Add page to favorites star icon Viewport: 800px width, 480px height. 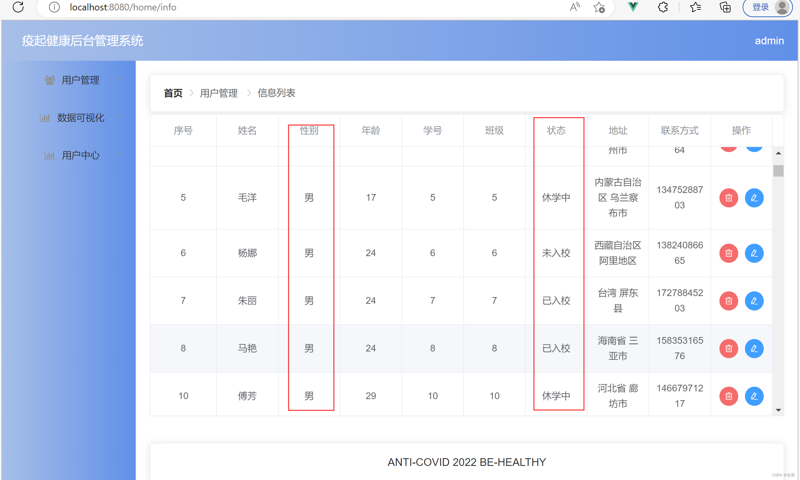pos(599,7)
